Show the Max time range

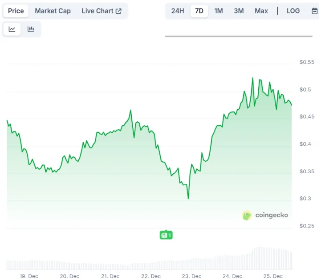pyautogui.click(x=261, y=11)
